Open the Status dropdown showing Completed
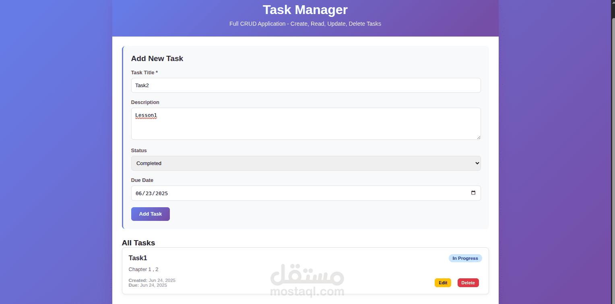615x304 pixels. point(306,163)
